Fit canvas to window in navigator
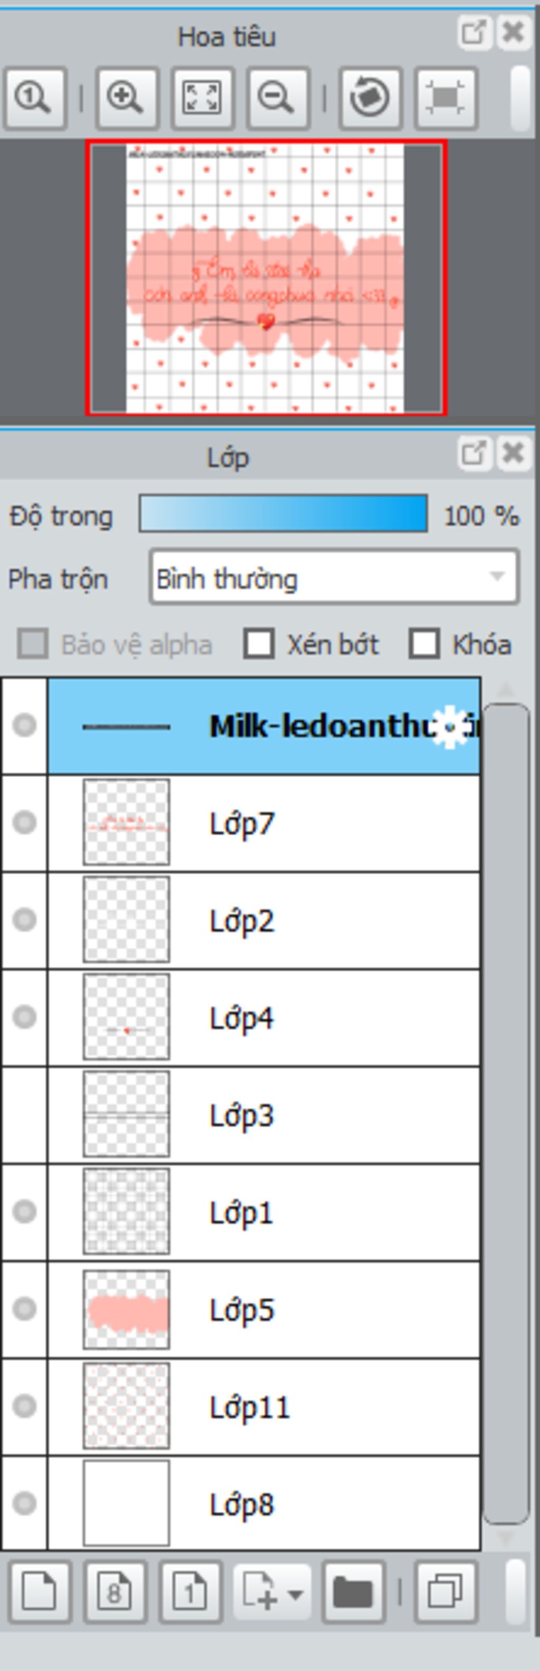 pos(202,98)
